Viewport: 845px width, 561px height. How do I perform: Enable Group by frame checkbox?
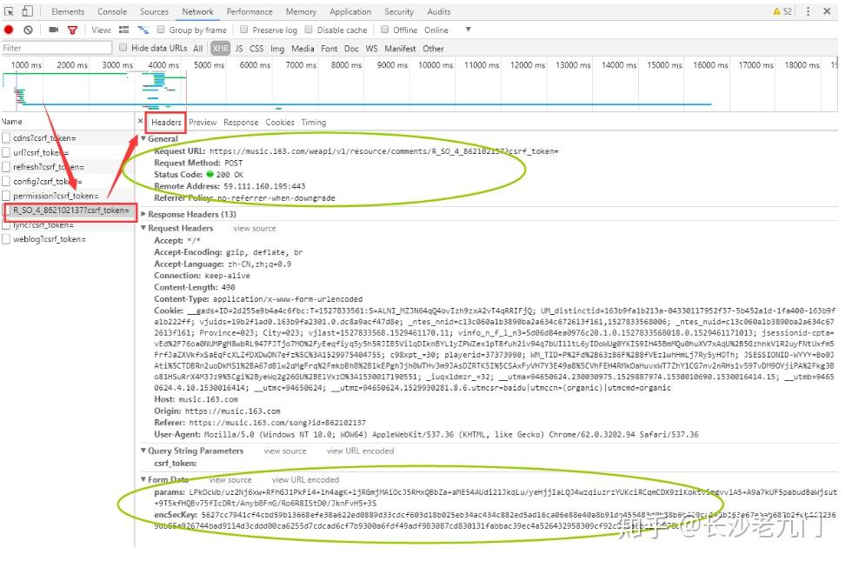pos(161,30)
